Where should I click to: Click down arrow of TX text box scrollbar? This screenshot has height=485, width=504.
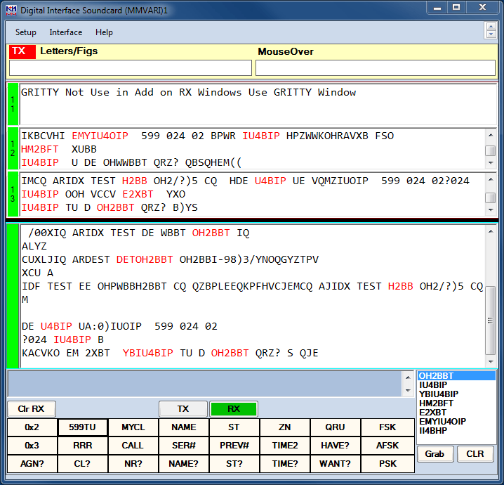pyautogui.click(x=408, y=390)
